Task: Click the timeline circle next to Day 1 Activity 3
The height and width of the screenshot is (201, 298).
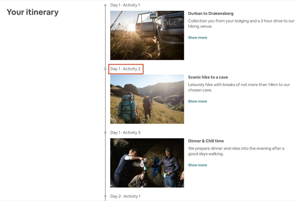Action: coord(105,132)
